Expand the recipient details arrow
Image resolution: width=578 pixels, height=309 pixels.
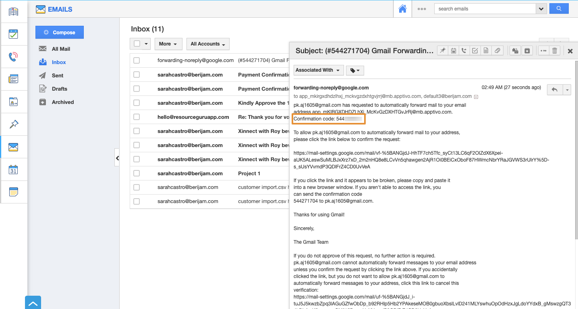click(x=476, y=97)
